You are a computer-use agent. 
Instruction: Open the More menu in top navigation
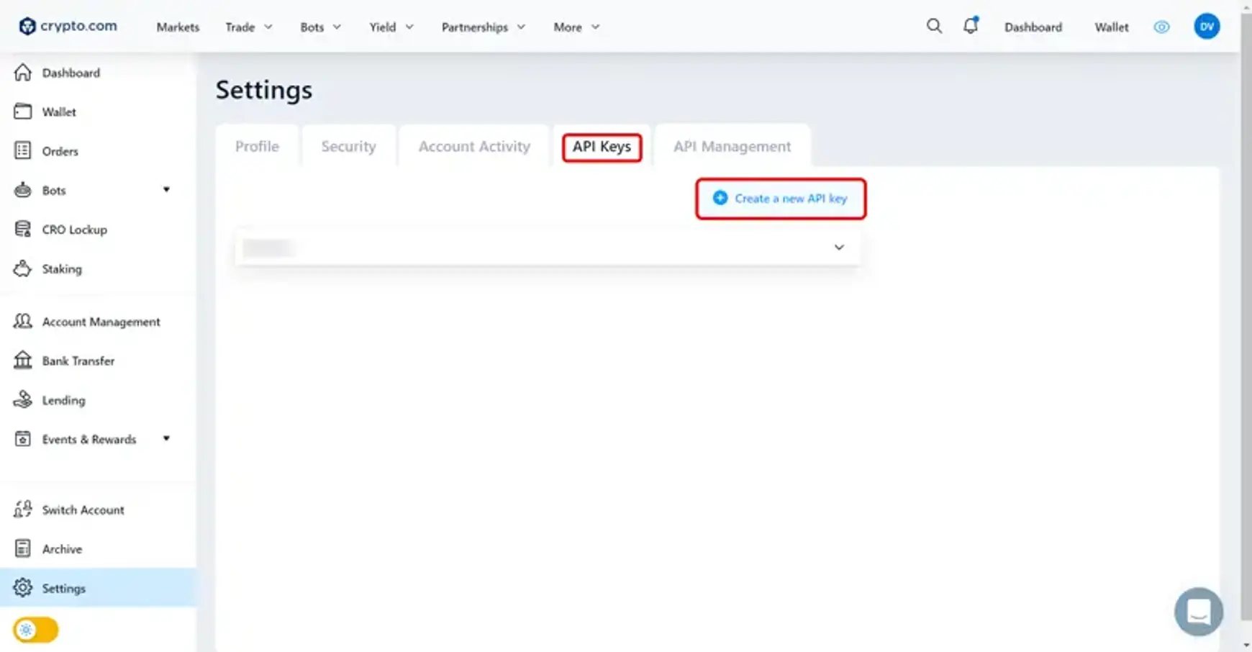(x=575, y=27)
